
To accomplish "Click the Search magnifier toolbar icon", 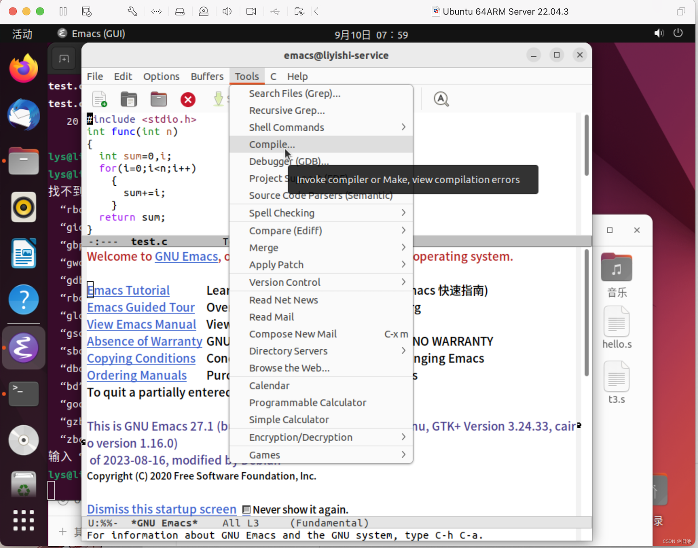I will (x=441, y=99).
